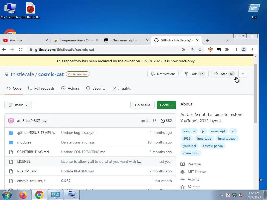Open the Insights repository tab
Viewport: 267px width, 200px height.
(x=121, y=88)
